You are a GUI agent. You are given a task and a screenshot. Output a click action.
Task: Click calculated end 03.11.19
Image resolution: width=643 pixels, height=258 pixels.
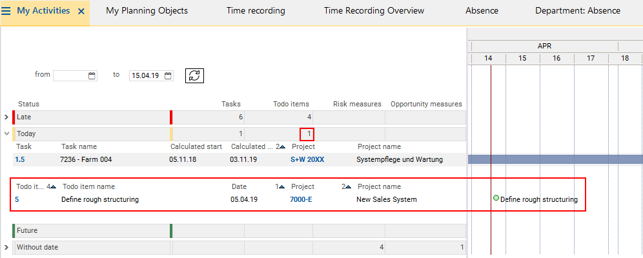click(x=243, y=160)
